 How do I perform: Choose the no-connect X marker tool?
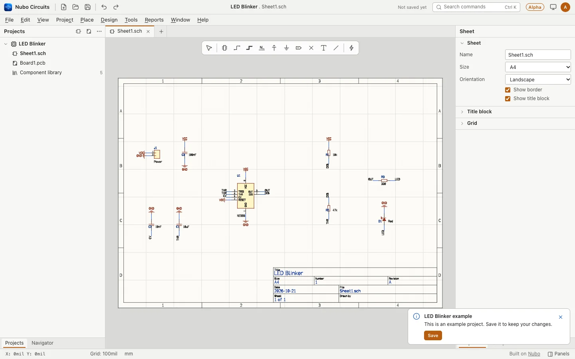point(311,48)
